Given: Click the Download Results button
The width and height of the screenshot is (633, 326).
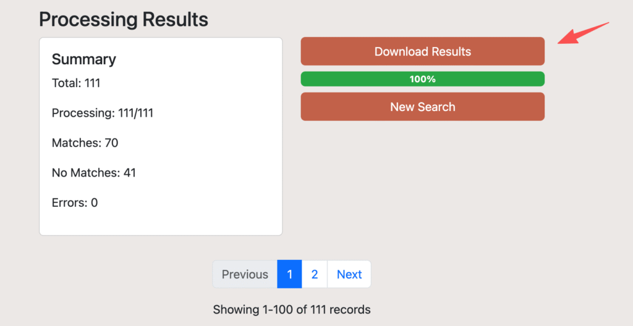Looking at the screenshot, I should pyautogui.click(x=422, y=51).
